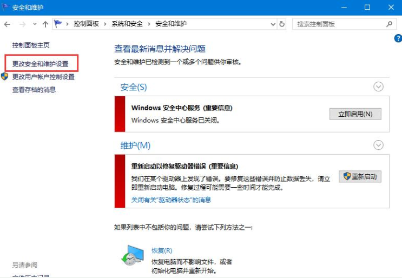Click the 搜索控制面板 search field
This screenshot has height=278, width=402.
(338, 24)
